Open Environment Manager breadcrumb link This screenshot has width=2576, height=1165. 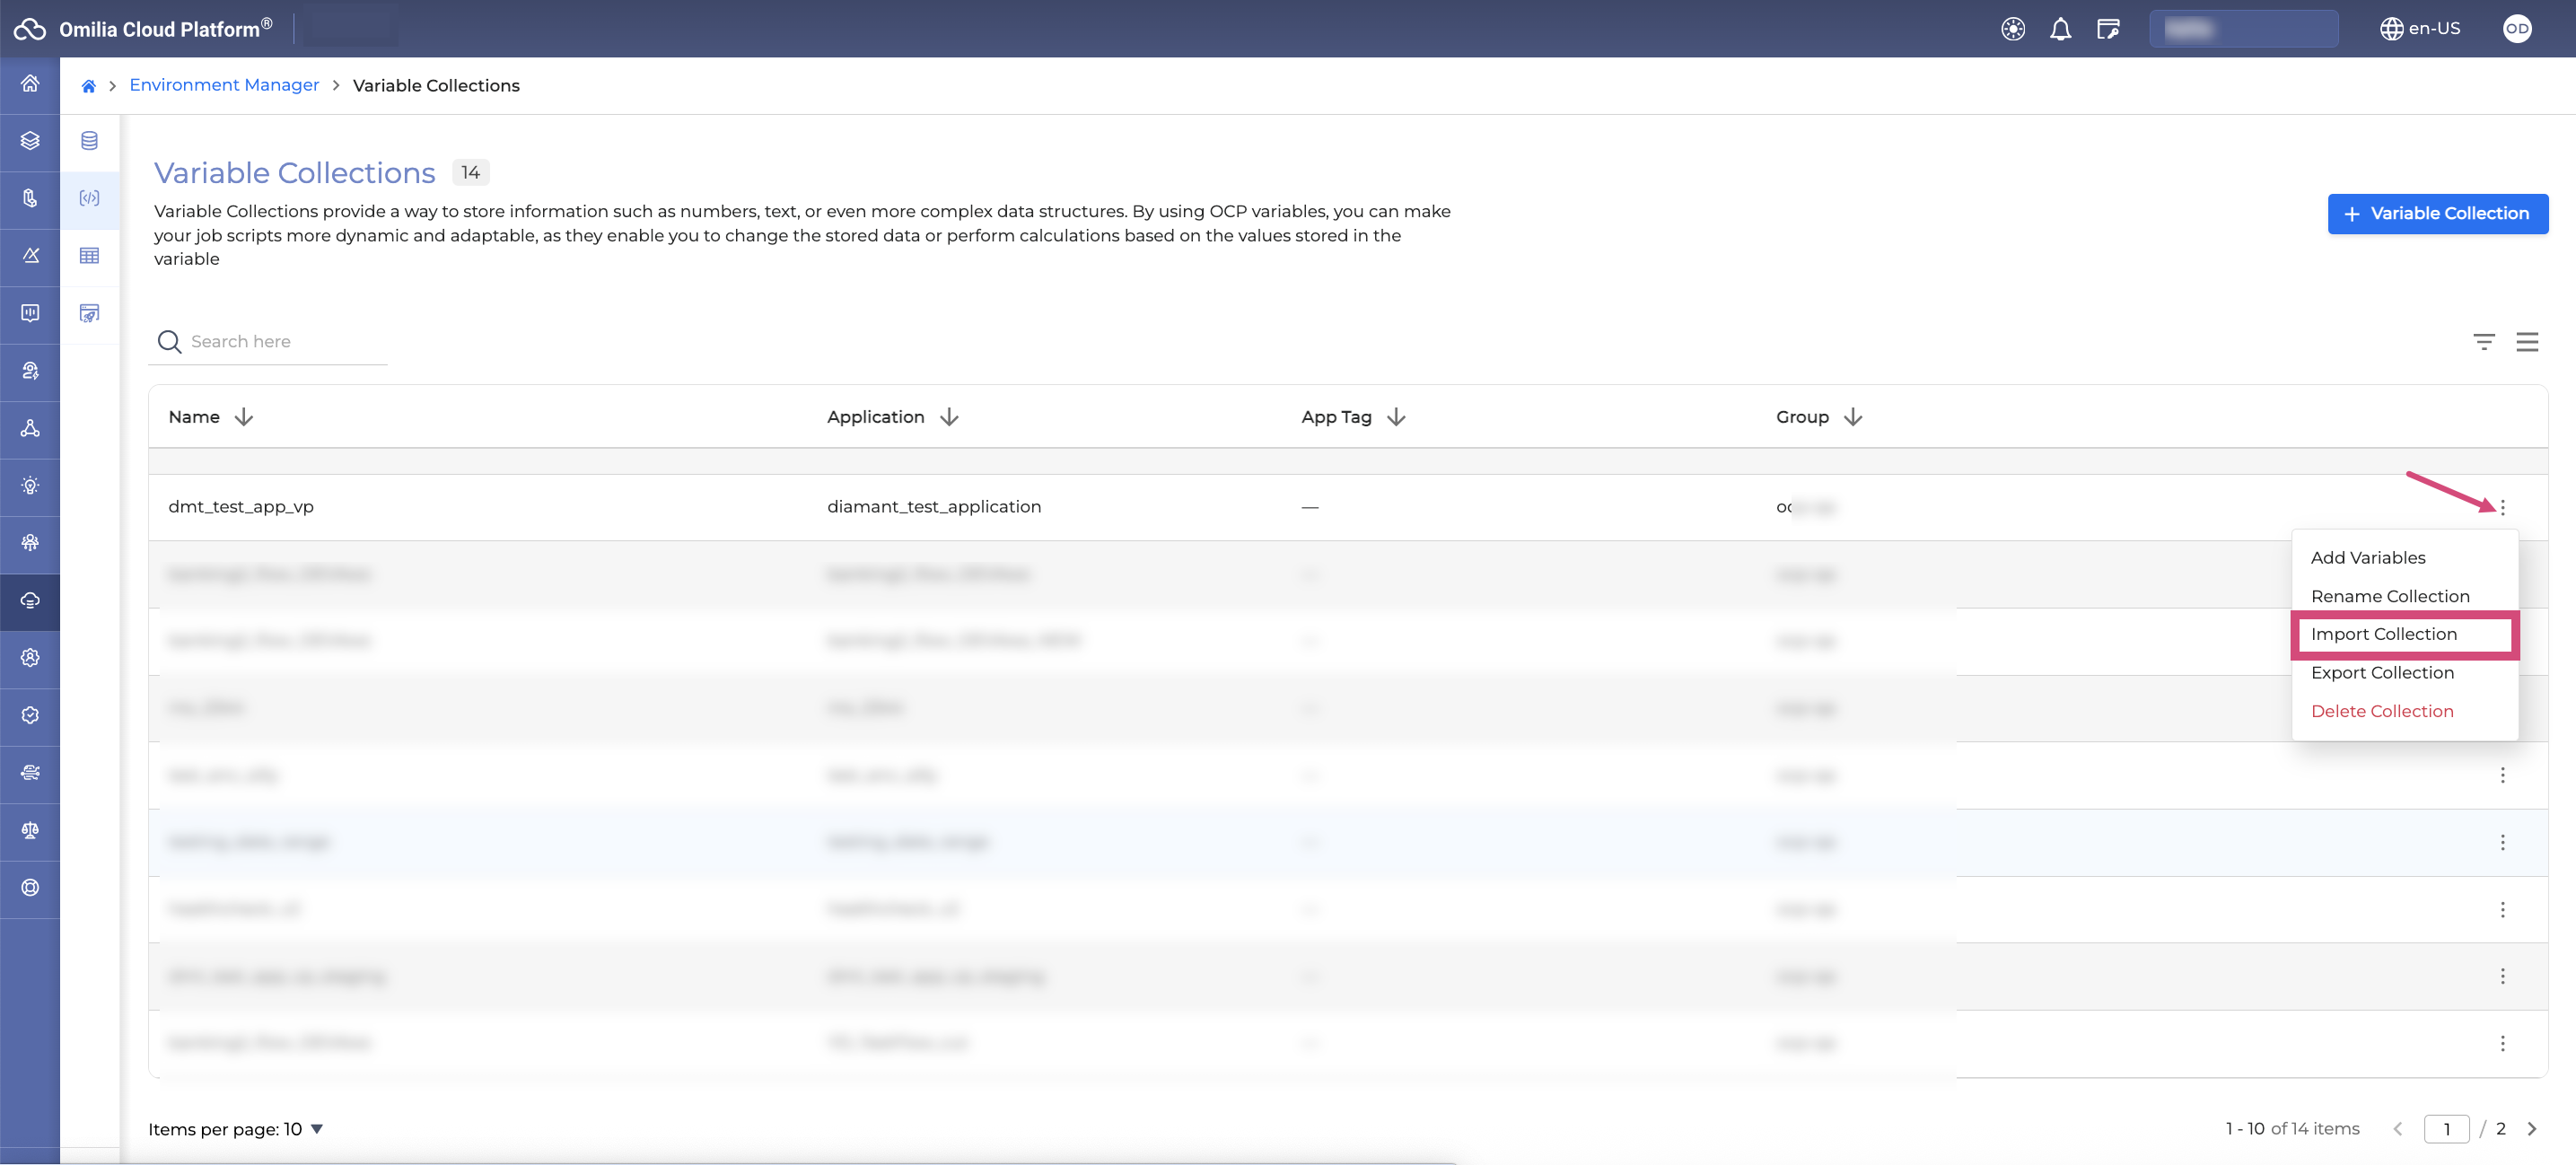[224, 86]
